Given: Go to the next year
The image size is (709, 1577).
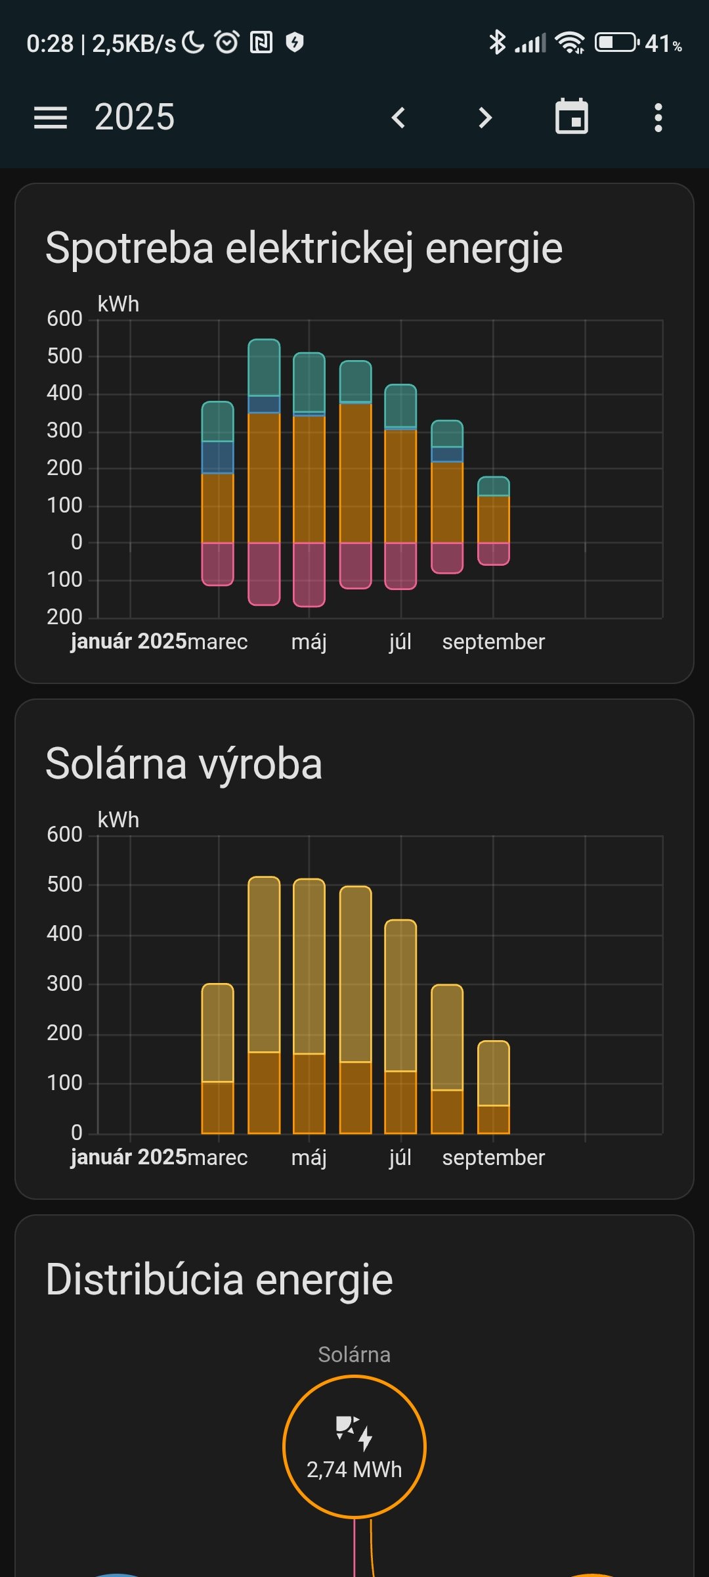Looking at the screenshot, I should (484, 118).
